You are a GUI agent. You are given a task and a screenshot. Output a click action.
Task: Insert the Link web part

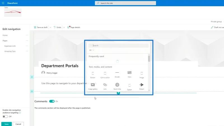105,86
